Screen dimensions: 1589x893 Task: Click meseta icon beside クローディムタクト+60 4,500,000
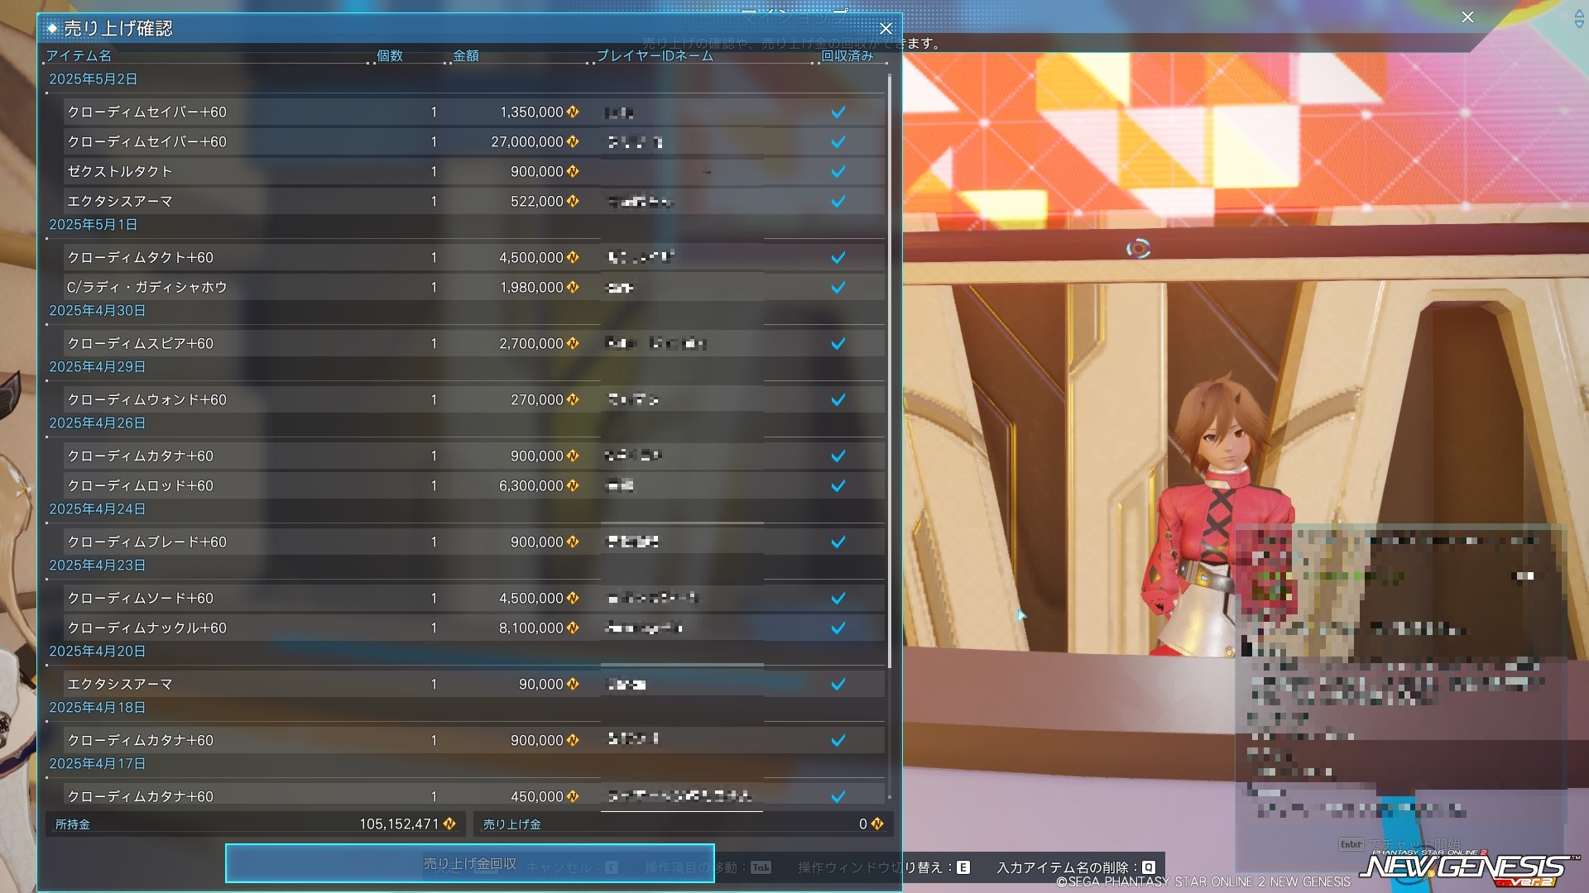(573, 257)
